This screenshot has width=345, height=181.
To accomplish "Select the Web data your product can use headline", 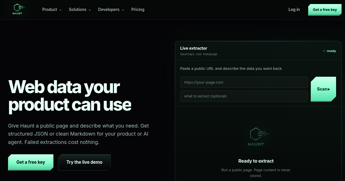I will pos(70,96).
